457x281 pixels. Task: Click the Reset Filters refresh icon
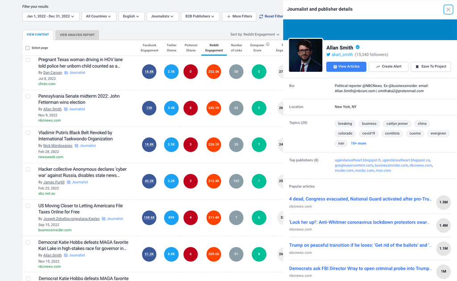(x=261, y=17)
